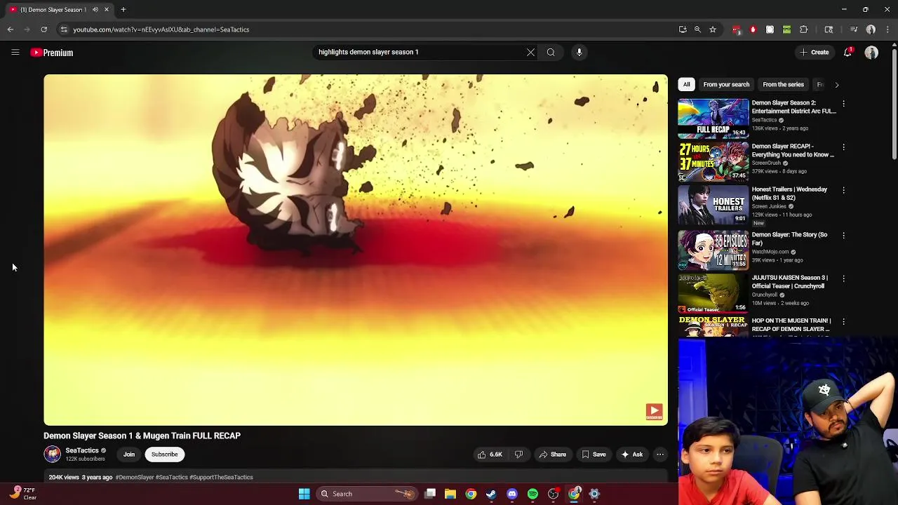Open options for Demon Slayer Season 2 recap
The image size is (898, 505).
coord(843,104)
